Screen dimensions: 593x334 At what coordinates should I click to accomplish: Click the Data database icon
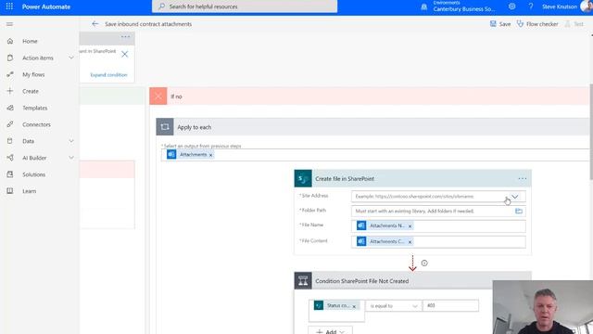(x=10, y=141)
